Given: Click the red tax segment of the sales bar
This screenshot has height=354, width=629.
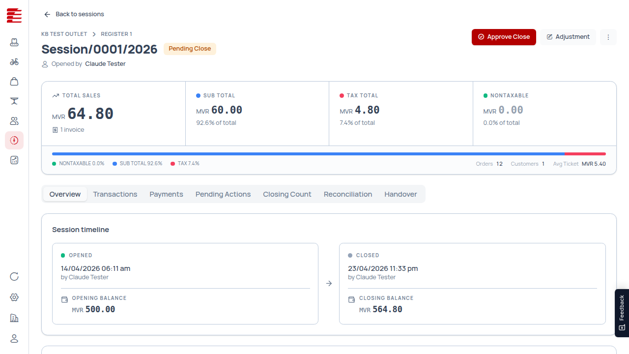Looking at the screenshot, I should coord(585,154).
